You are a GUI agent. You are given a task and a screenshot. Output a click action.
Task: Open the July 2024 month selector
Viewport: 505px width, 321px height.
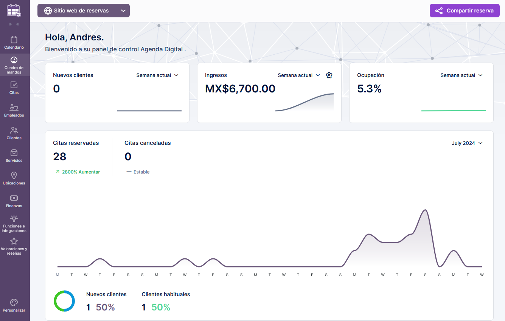click(467, 143)
